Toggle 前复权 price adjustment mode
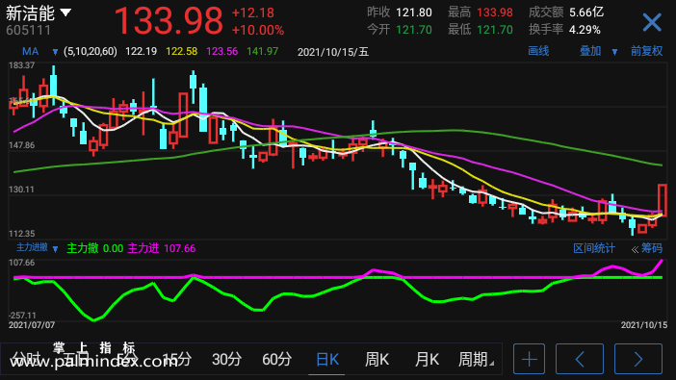 coord(646,51)
